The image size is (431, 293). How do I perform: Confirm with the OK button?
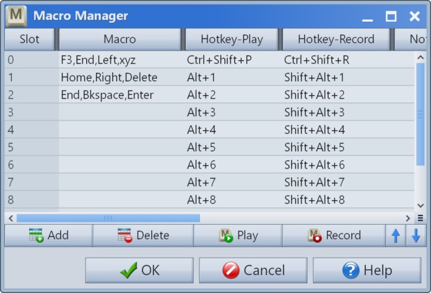(x=139, y=270)
